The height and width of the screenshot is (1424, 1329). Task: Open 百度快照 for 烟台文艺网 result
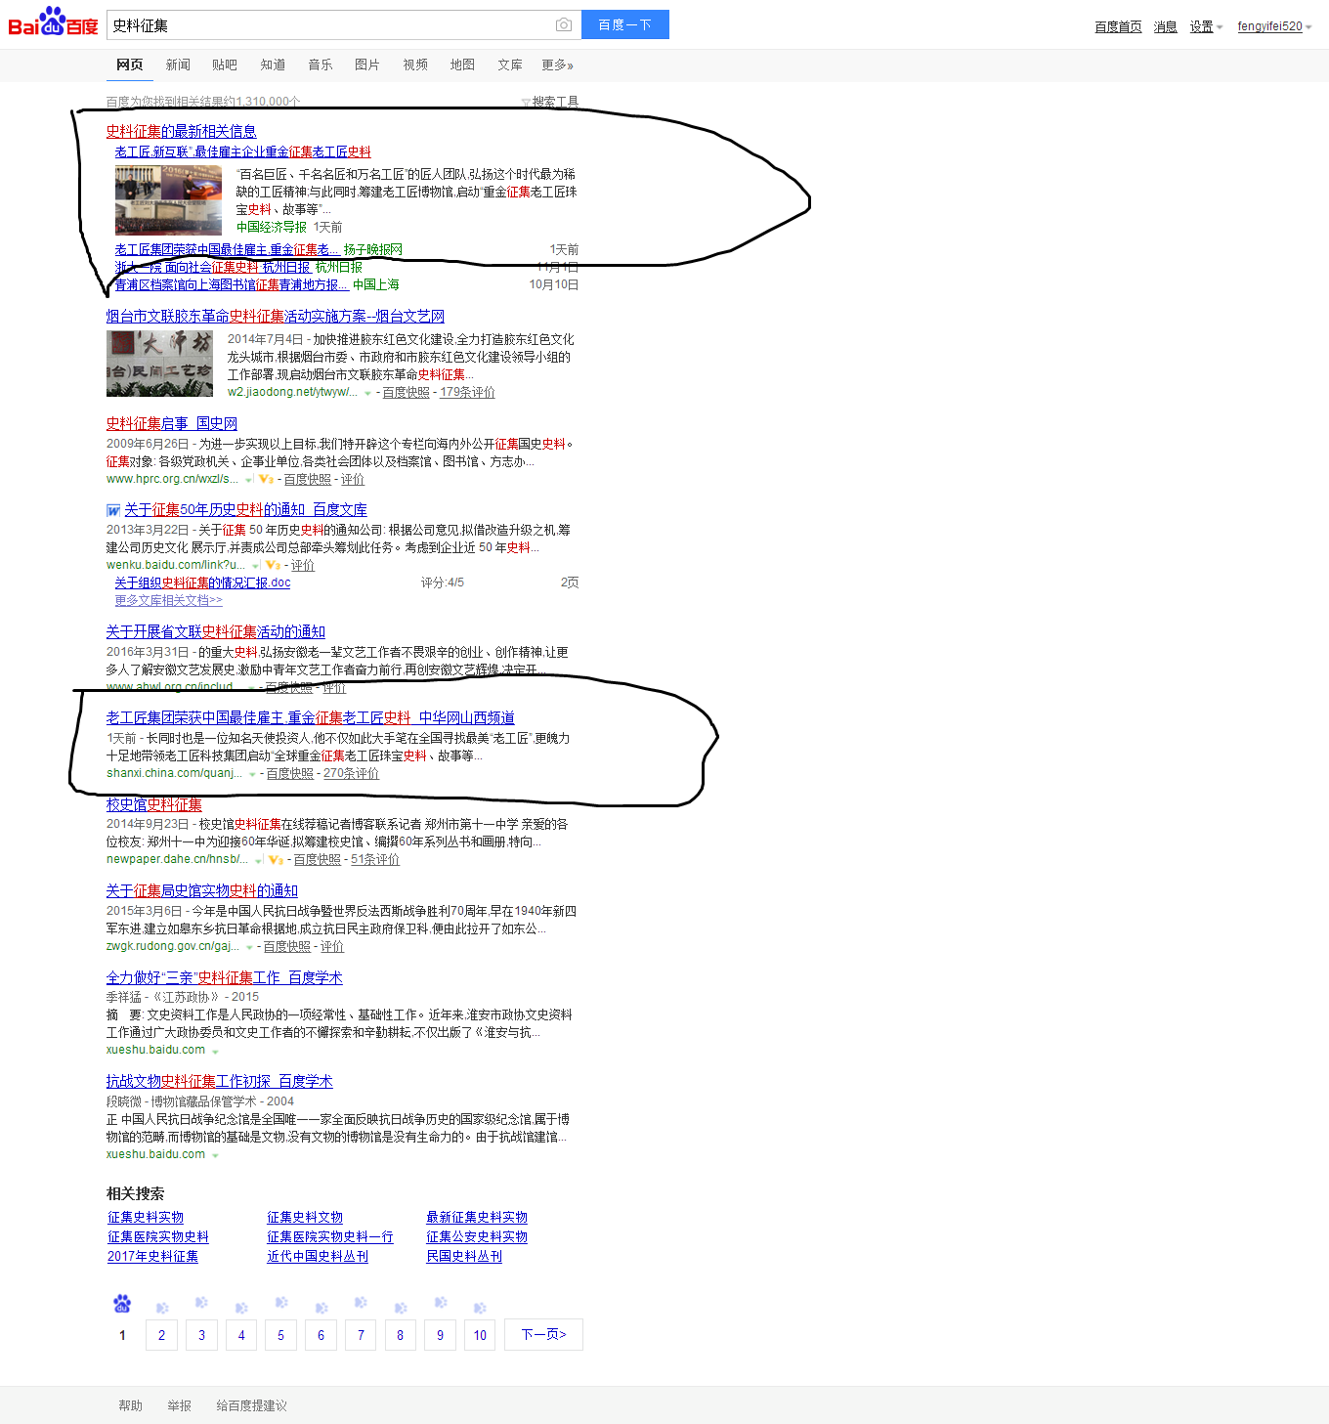(x=406, y=392)
